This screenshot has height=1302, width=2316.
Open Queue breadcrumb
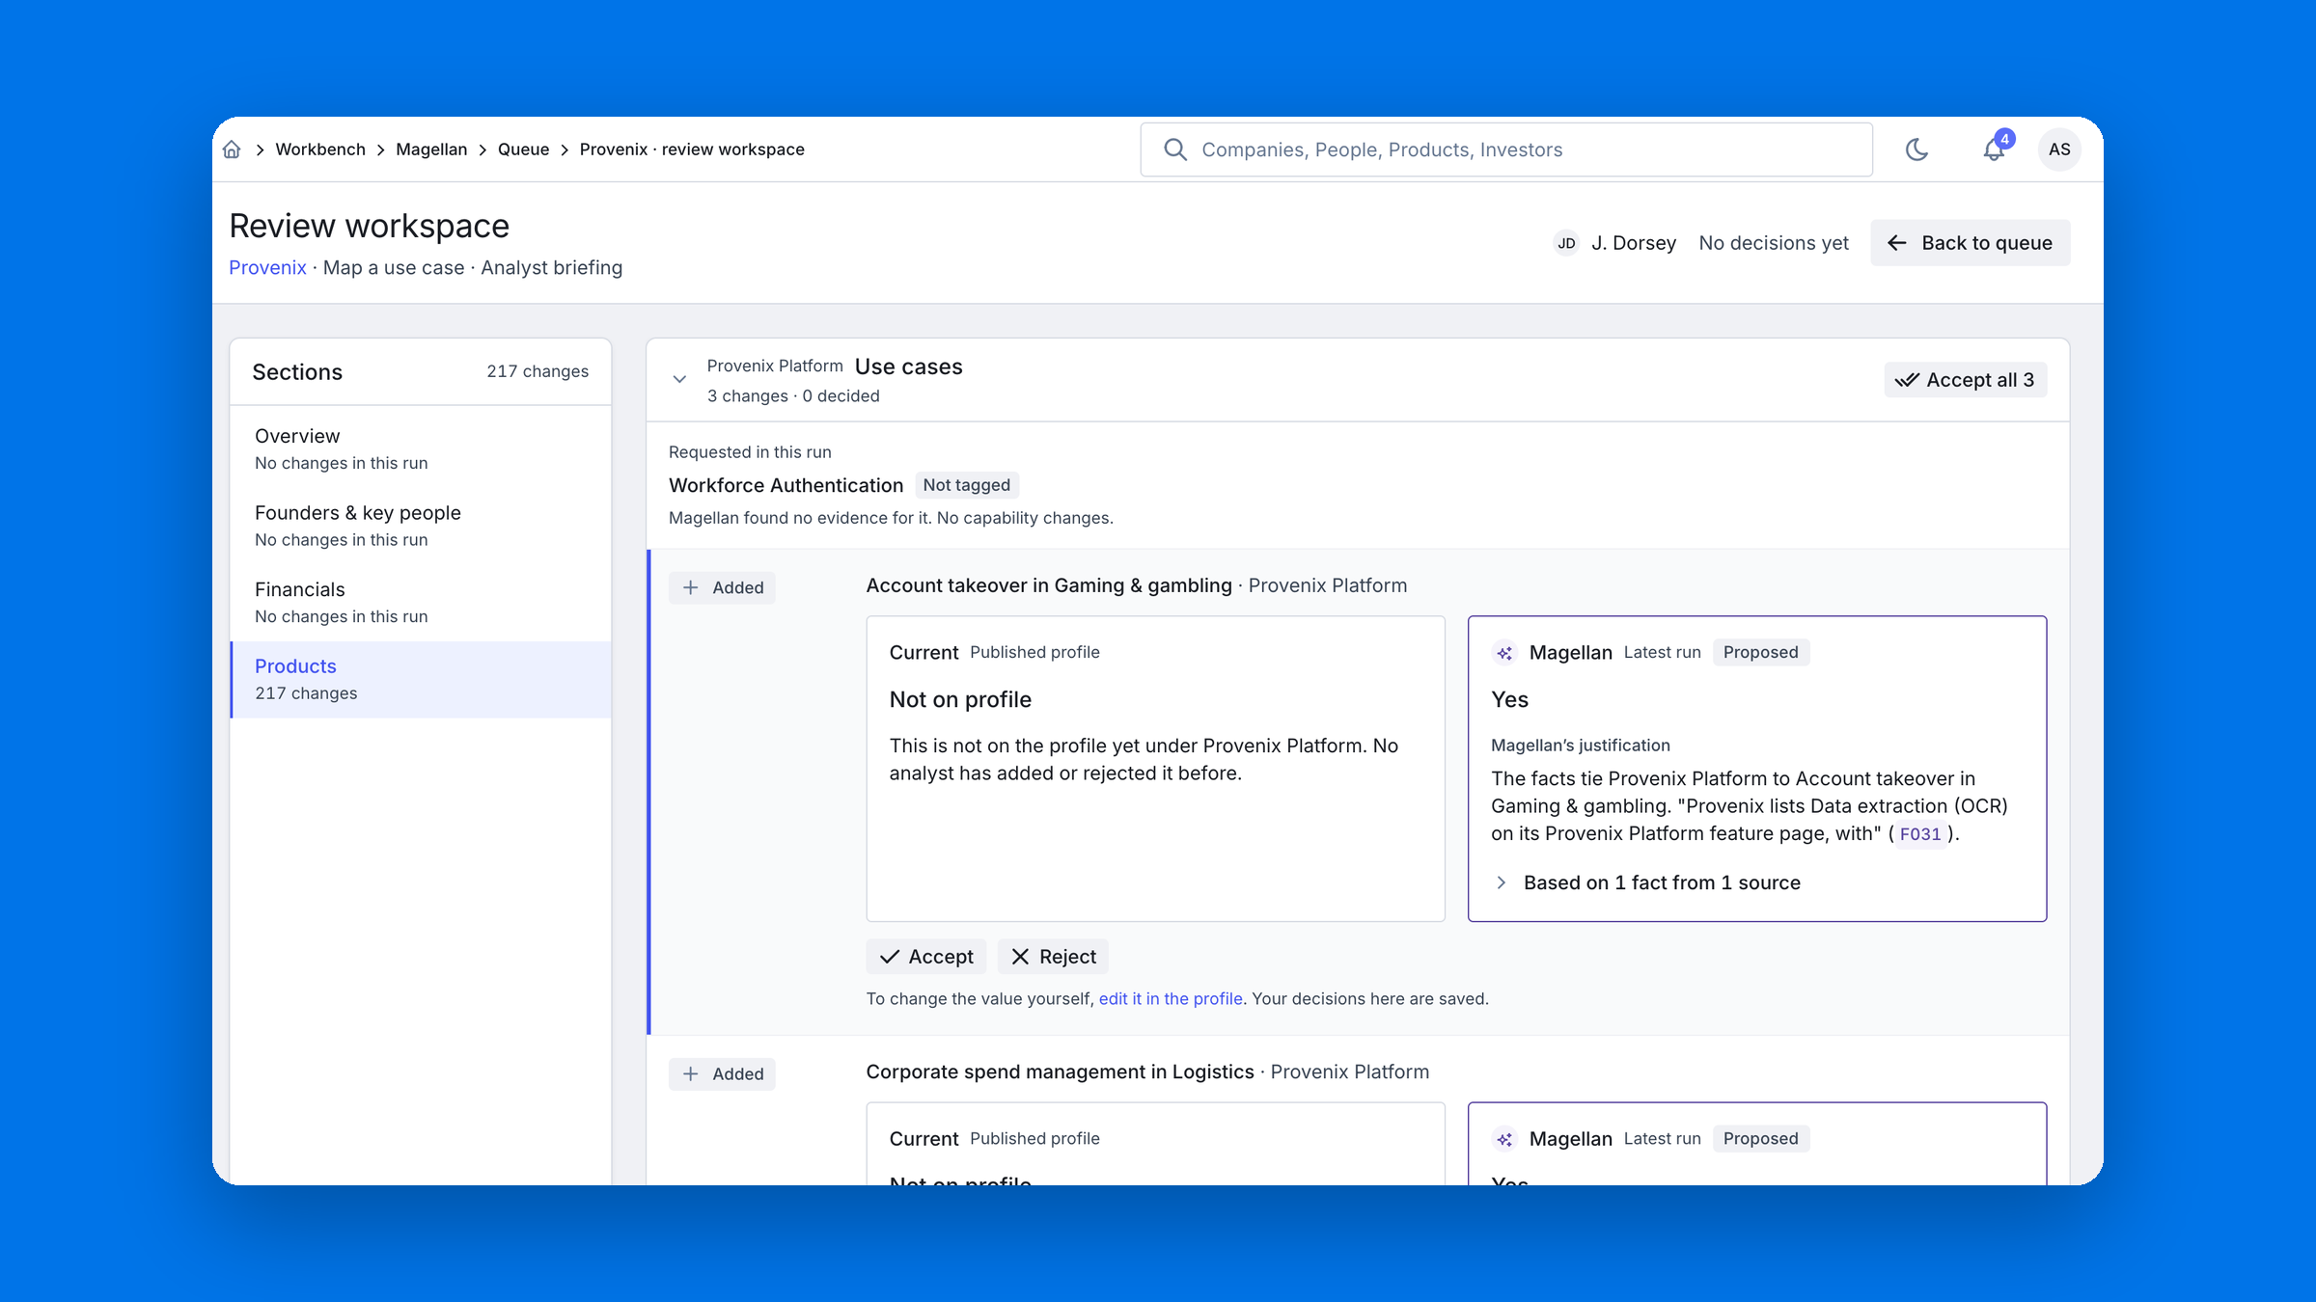[523, 149]
